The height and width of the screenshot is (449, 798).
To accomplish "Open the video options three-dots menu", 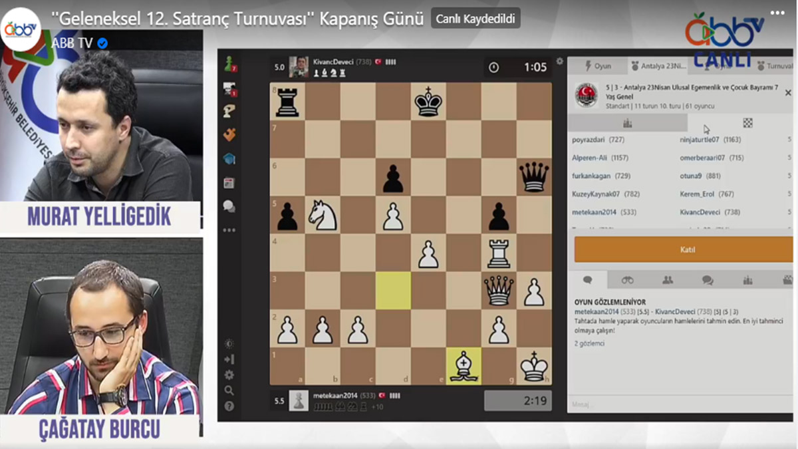I will (777, 13).
